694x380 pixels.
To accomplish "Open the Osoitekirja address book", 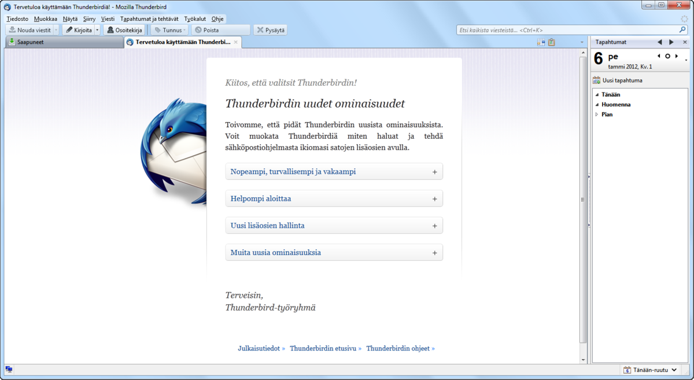I will click(x=124, y=30).
